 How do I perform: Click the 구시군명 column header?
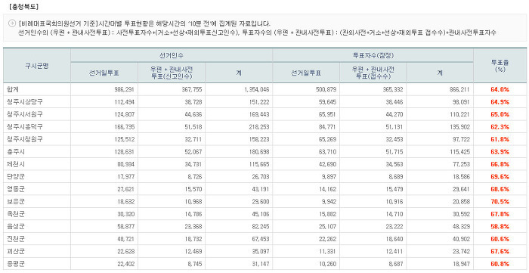(x=37, y=66)
